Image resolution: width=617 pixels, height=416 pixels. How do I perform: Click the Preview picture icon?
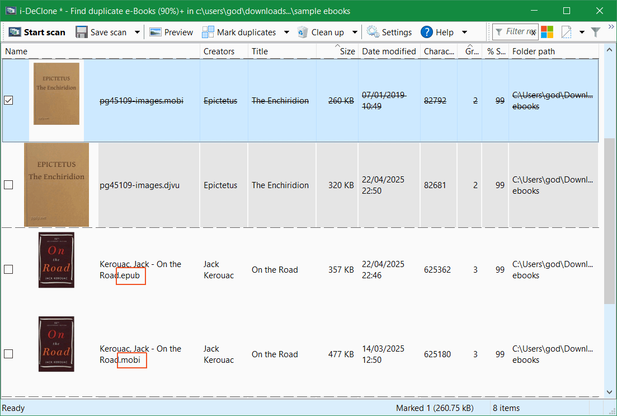pyautogui.click(x=156, y=32)
